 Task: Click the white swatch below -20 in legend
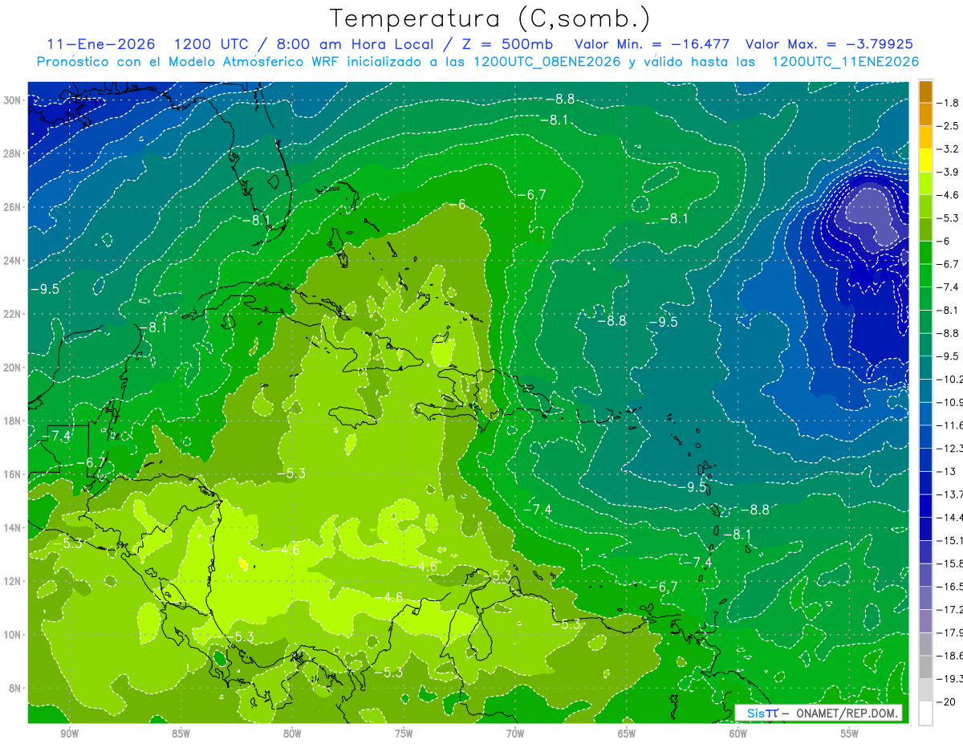click(x=925, y=714)
